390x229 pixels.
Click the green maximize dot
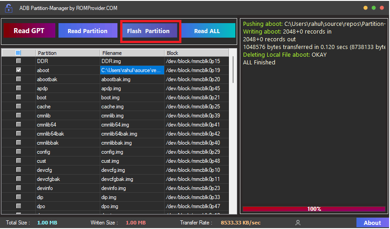[374, 8]
